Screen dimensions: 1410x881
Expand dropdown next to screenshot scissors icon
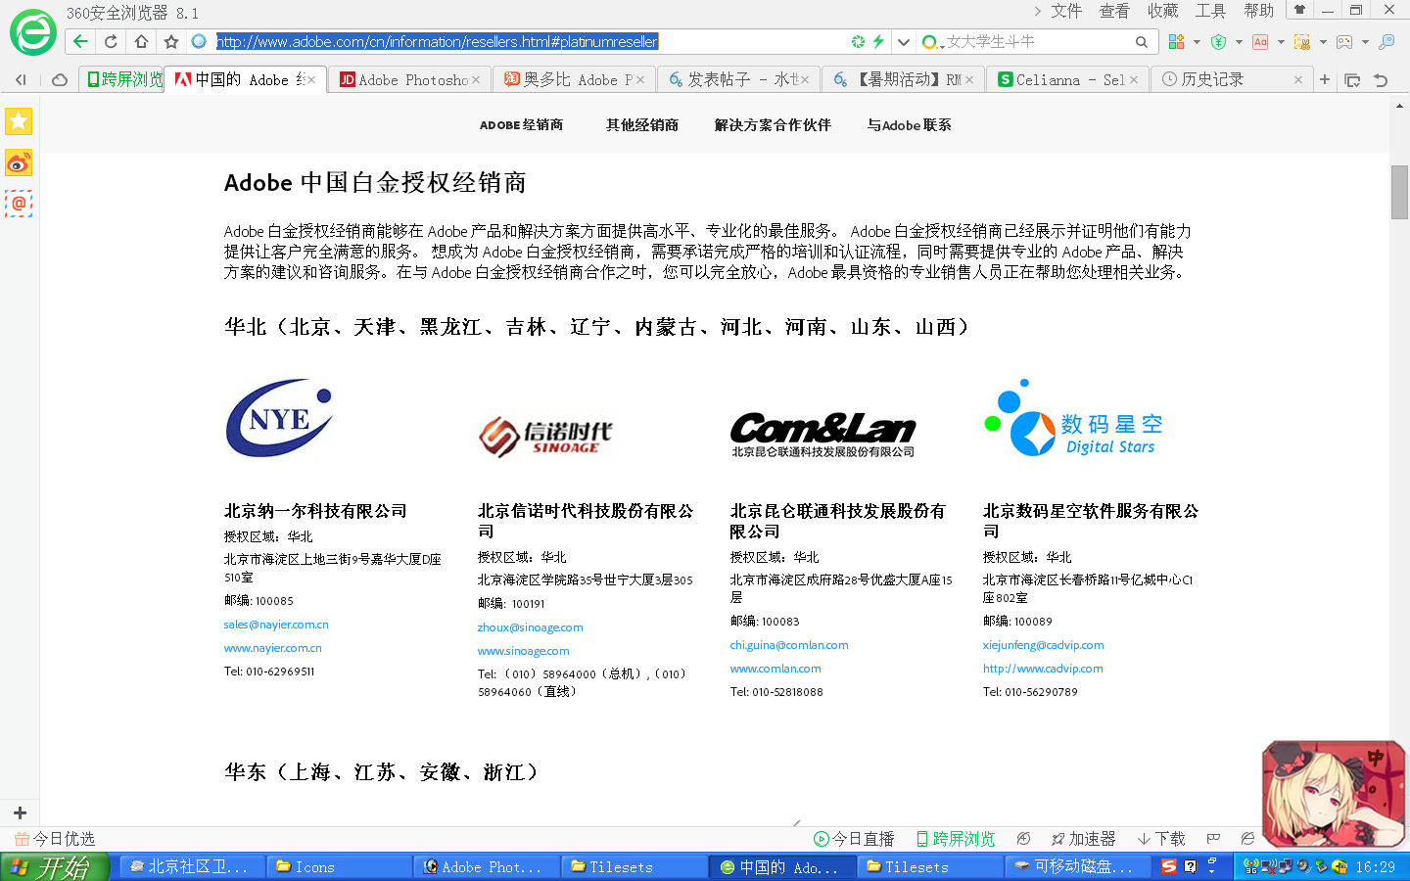point(1323,42)
